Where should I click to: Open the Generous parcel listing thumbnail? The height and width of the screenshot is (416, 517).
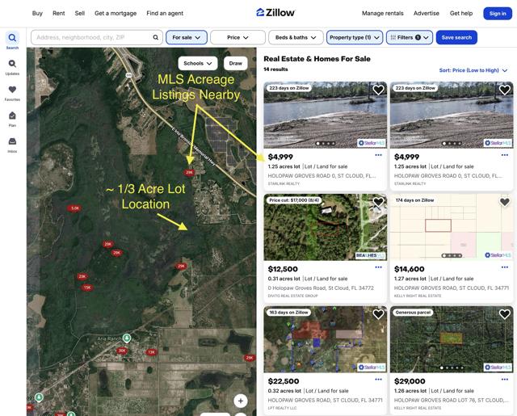point(452,339)
